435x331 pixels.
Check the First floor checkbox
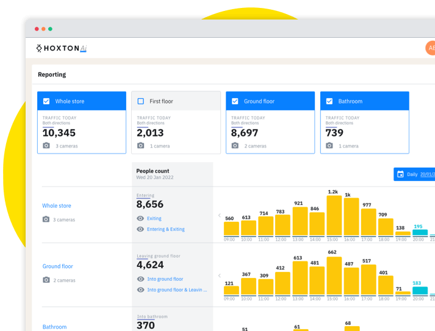tap(141, 101)
